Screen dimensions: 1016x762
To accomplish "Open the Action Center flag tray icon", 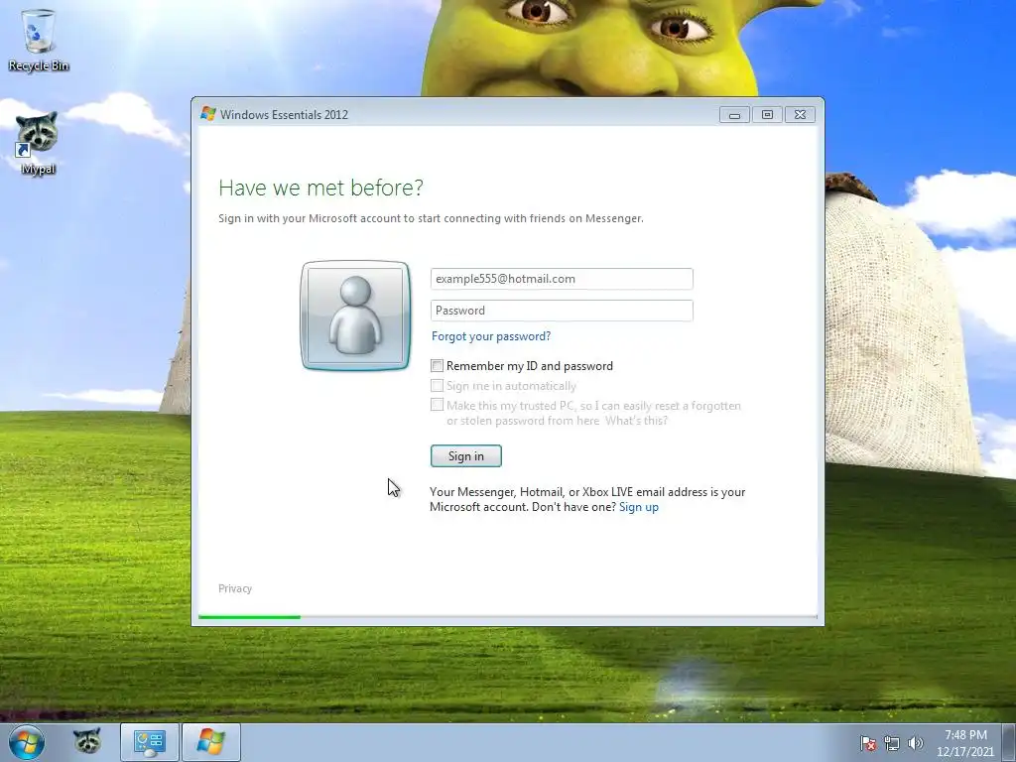I will click(867, 743).
